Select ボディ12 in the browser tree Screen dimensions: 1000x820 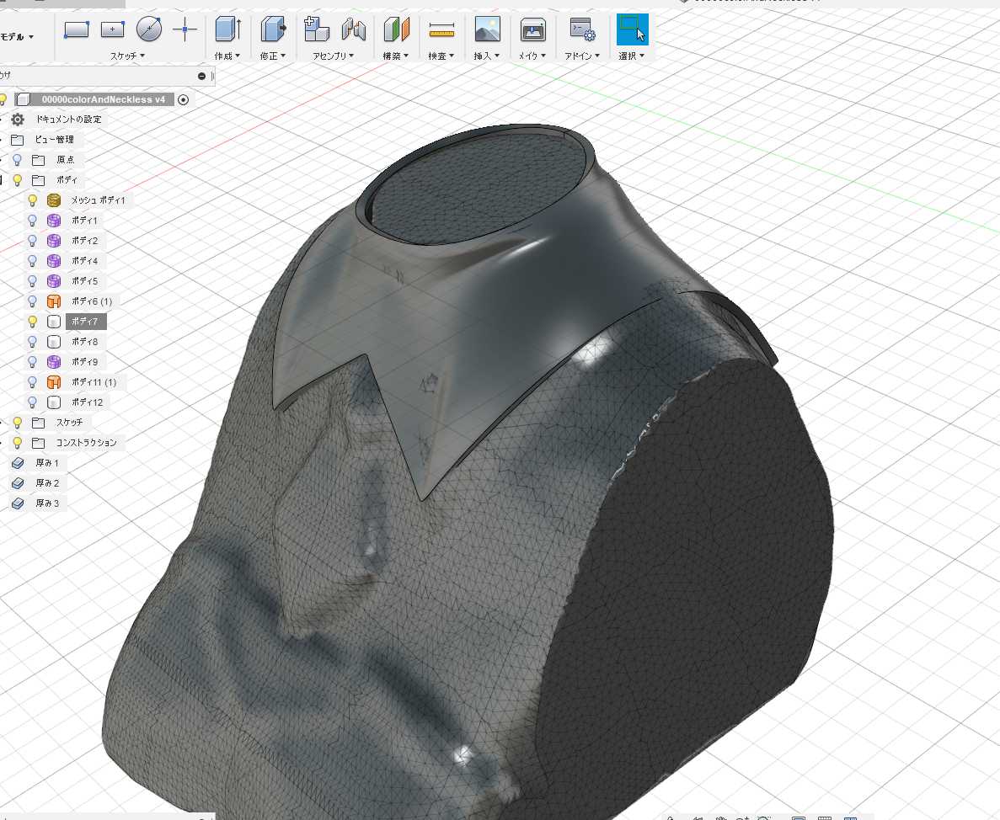[87, 402]
